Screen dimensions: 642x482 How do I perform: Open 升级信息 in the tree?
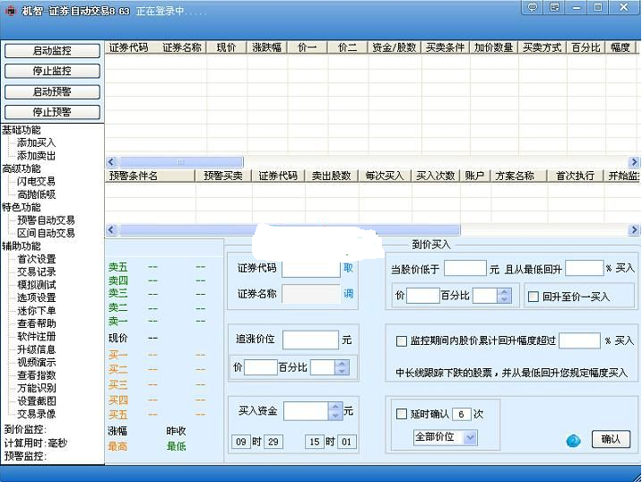(36, 349)
